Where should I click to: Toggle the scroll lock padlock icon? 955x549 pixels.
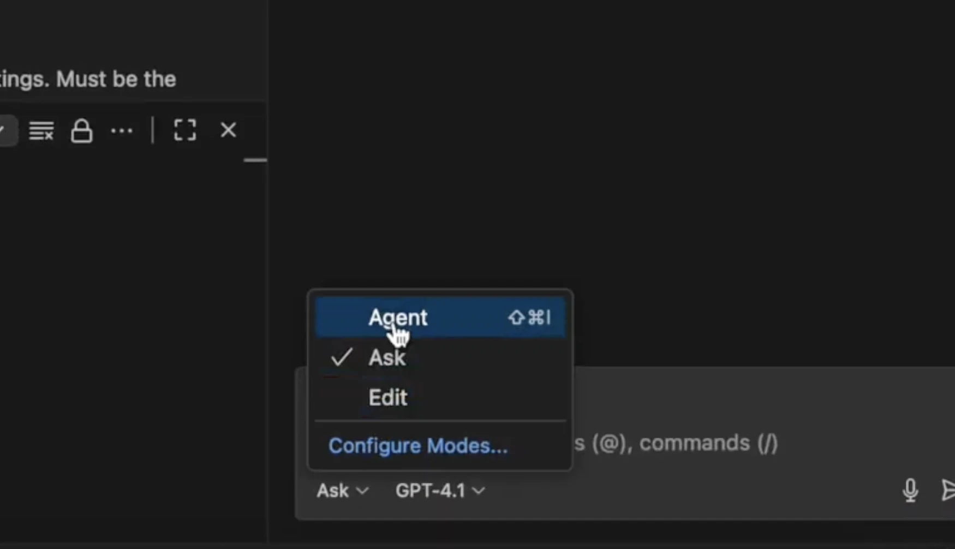click(x=81, y=131)
